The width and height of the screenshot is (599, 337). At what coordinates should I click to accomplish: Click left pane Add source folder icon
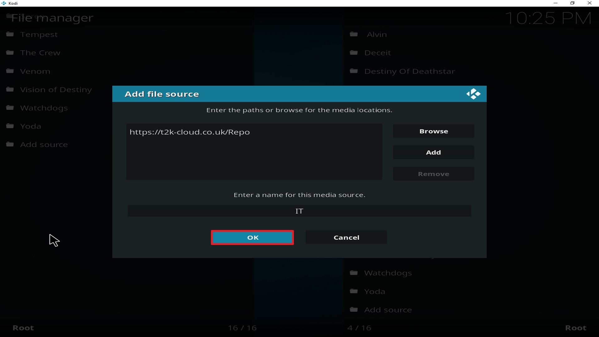10,144
